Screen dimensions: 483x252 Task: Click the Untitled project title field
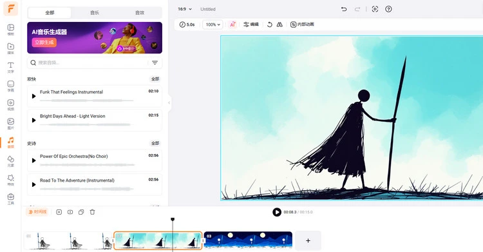click(x=208, y=9)
